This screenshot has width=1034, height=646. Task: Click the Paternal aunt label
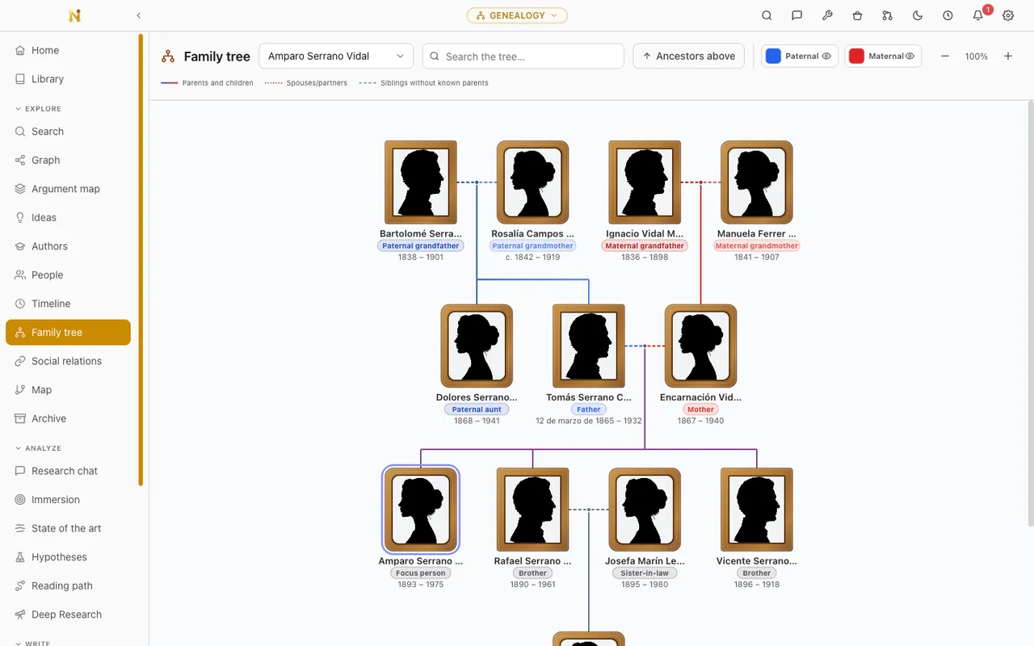tap(477, 409)
